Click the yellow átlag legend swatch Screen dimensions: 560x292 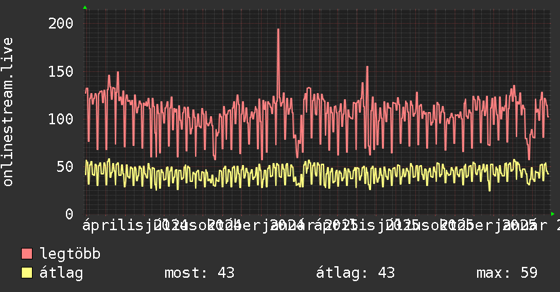coord(27,272)
